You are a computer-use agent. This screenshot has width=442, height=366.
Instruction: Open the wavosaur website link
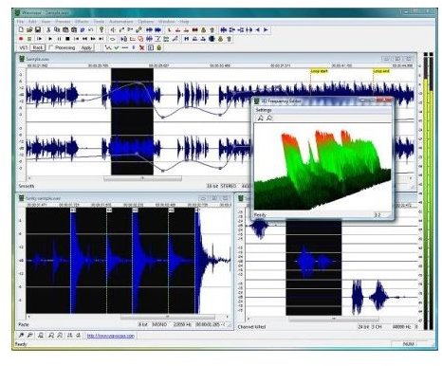111,336
